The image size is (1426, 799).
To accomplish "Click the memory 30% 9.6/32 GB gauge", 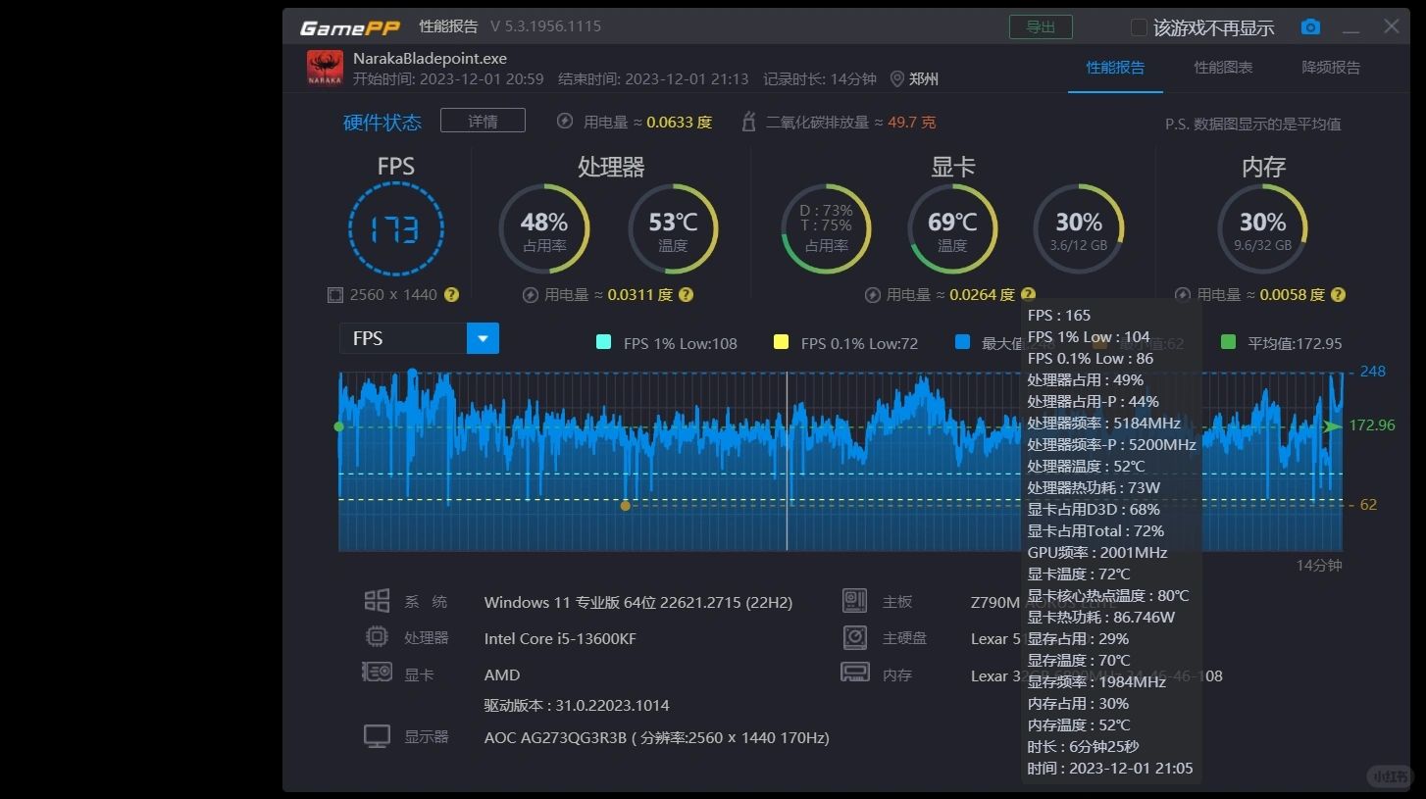I will pyautogui.click(x=1262, y=229).
